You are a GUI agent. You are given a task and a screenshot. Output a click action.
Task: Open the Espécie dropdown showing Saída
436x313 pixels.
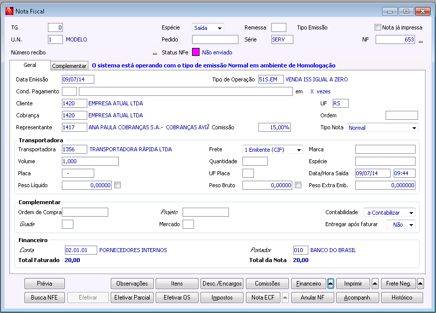[x=219, y=28]
